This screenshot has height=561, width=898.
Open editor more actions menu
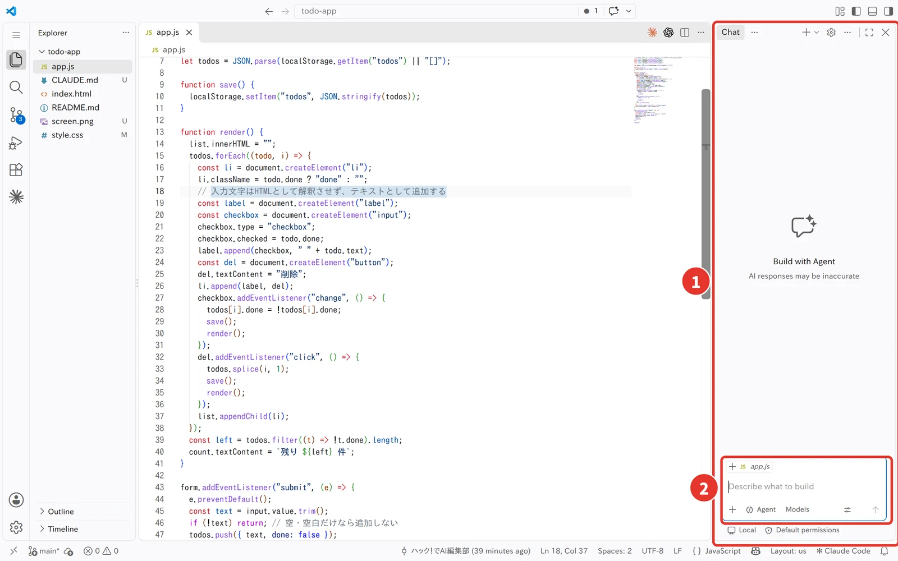point(701,33)
